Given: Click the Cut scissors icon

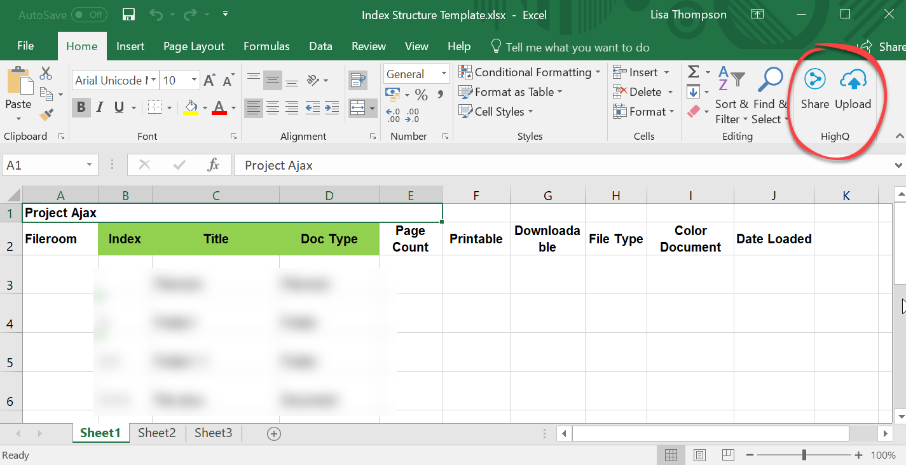Looking at the screenshot, I should [46, 73].
